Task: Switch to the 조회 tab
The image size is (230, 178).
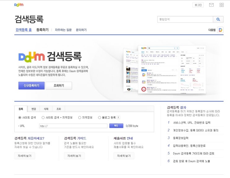Action: pyautogui.click(x=59, y=109)
